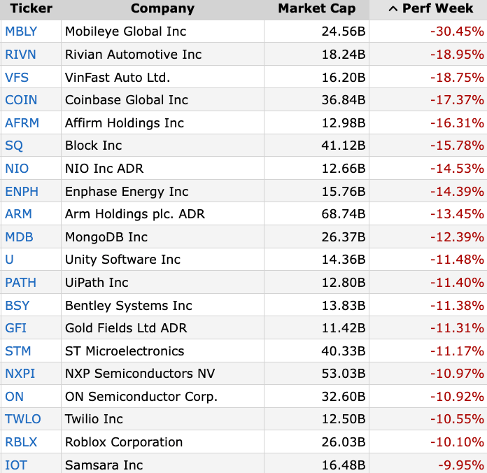Open the COIN ticker link
Viewport: 487px width, 473px height.
[21, 100]
